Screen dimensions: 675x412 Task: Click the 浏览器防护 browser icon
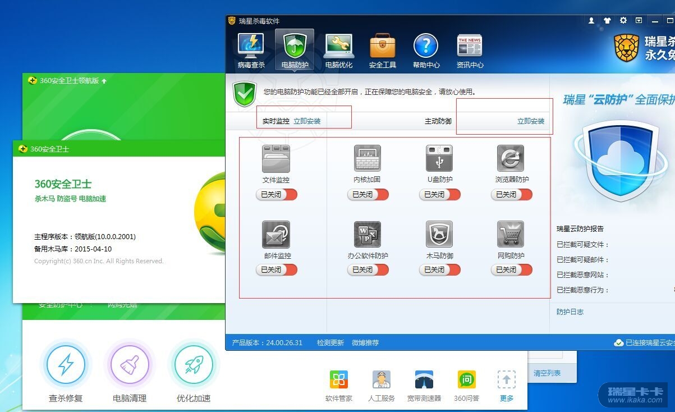pos(511,158)
